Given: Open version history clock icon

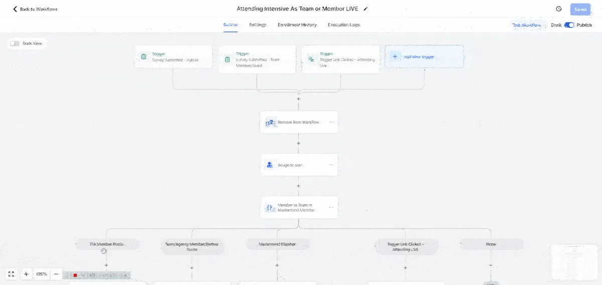Looking at the screenshot, I should tap(559, 9).
